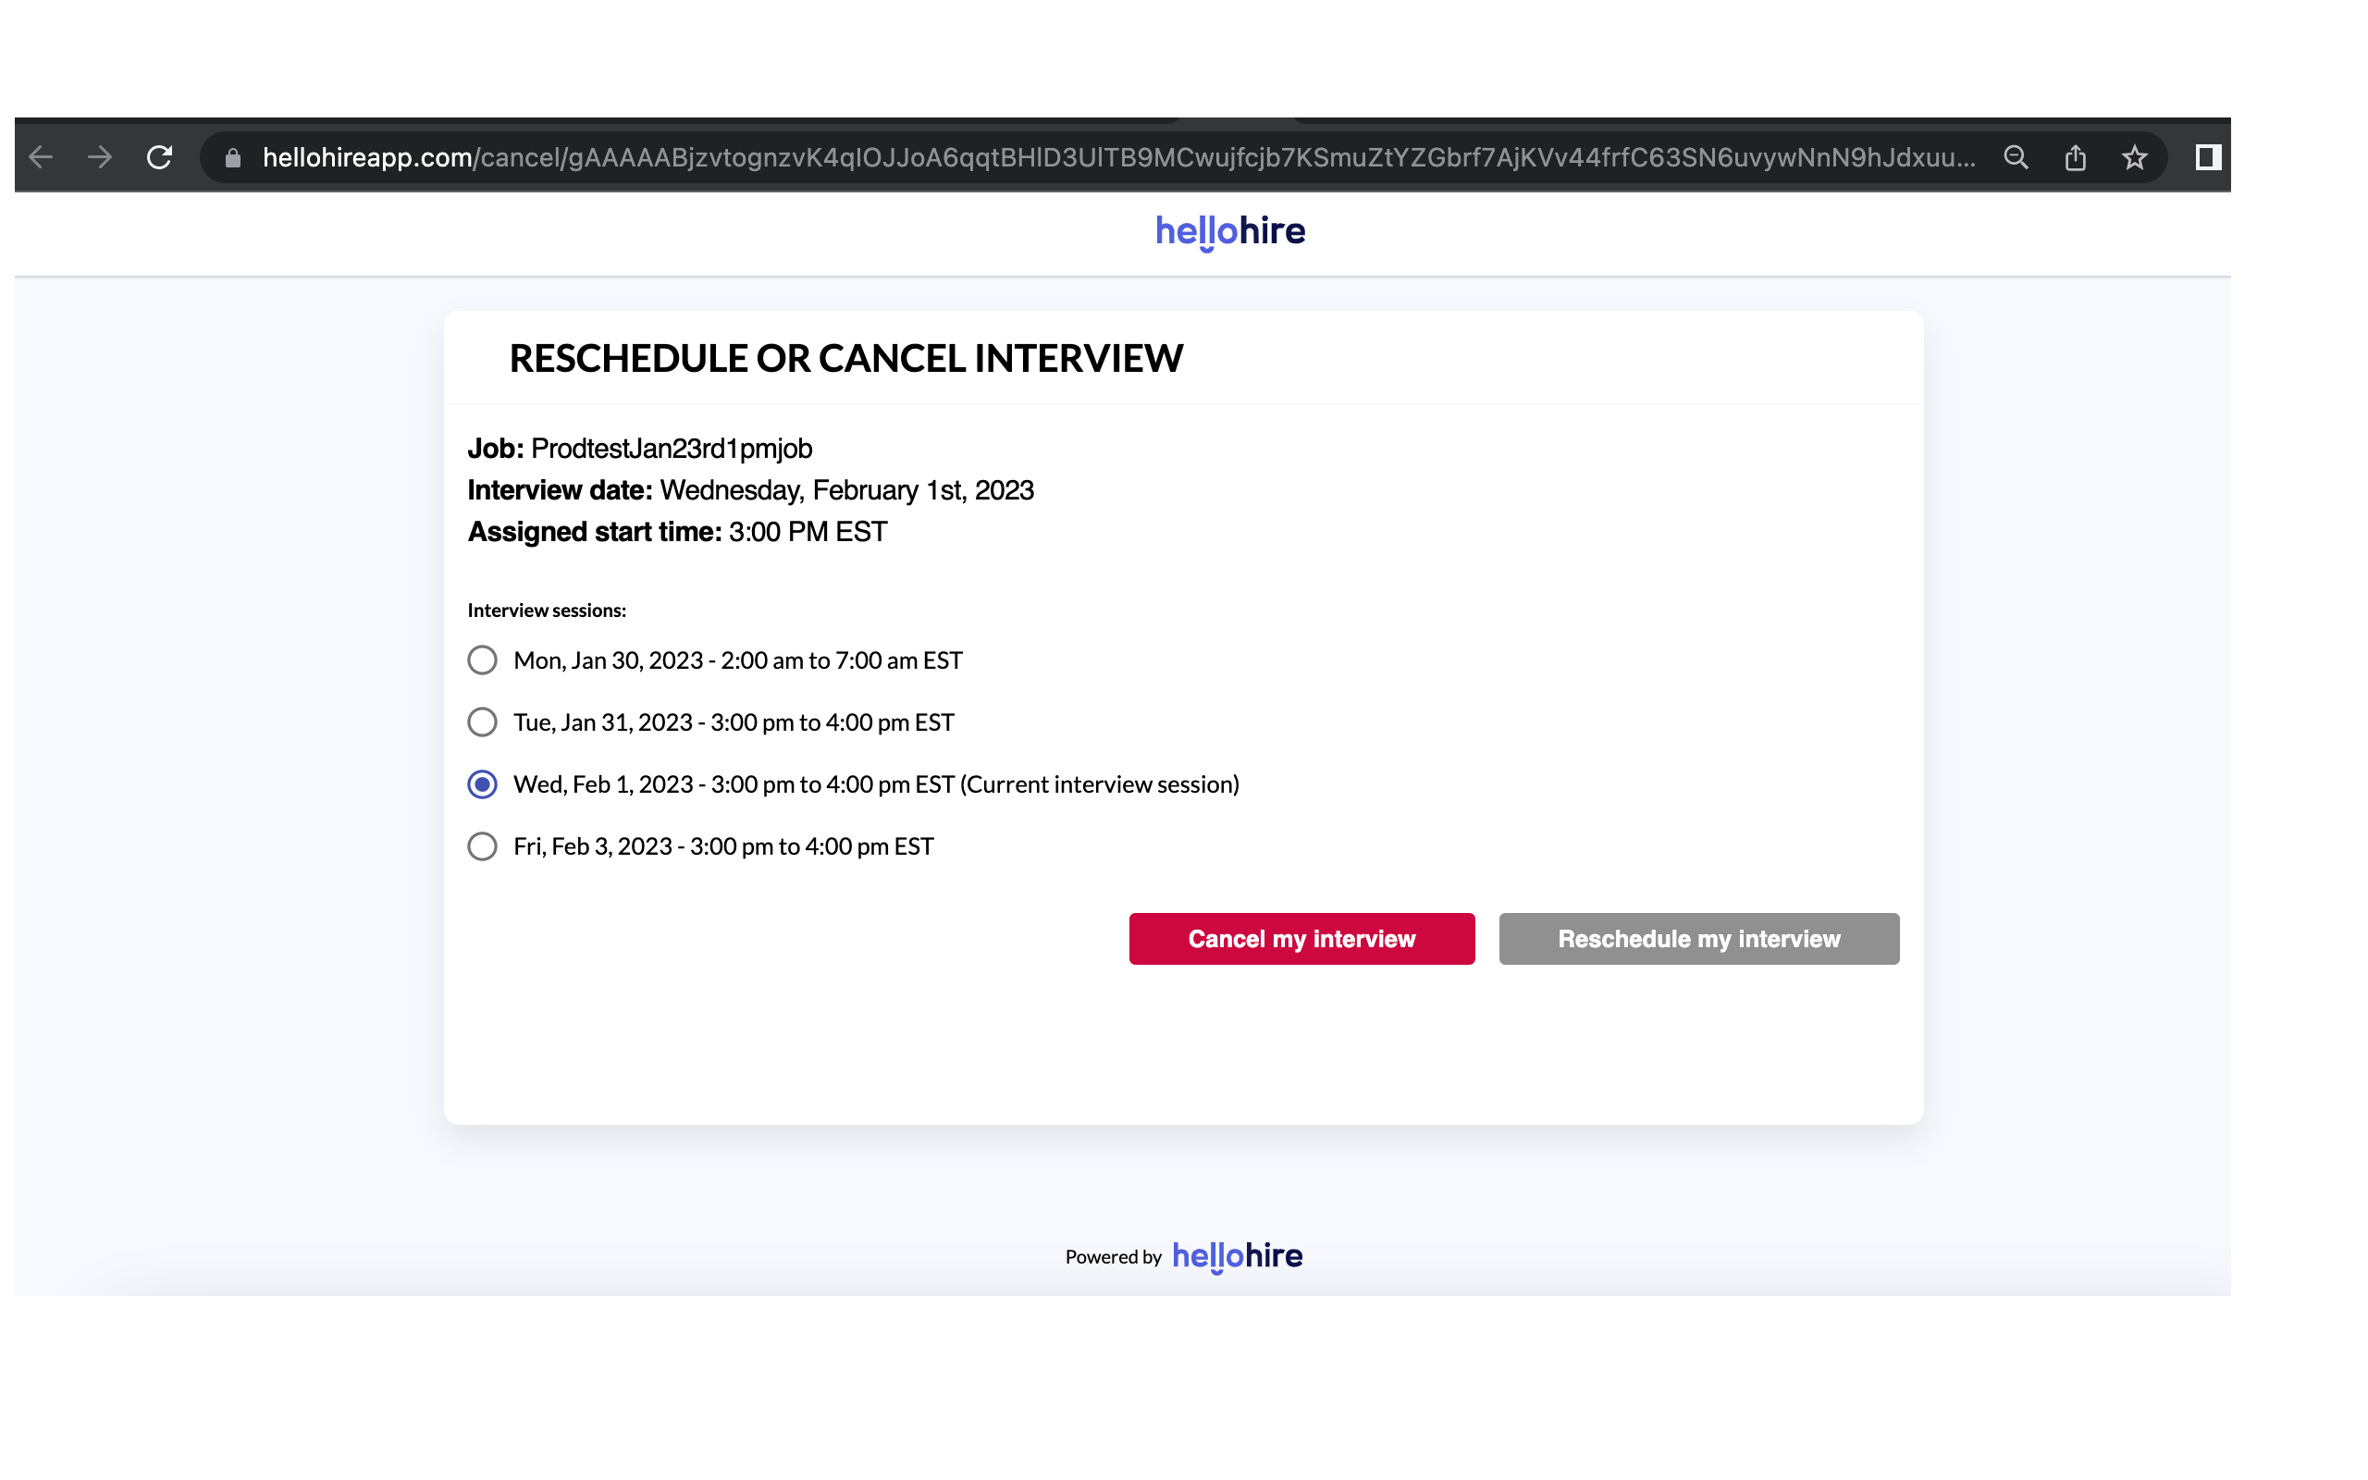
Task: Reload the page with refresh icon
Action: click(159, 157)
